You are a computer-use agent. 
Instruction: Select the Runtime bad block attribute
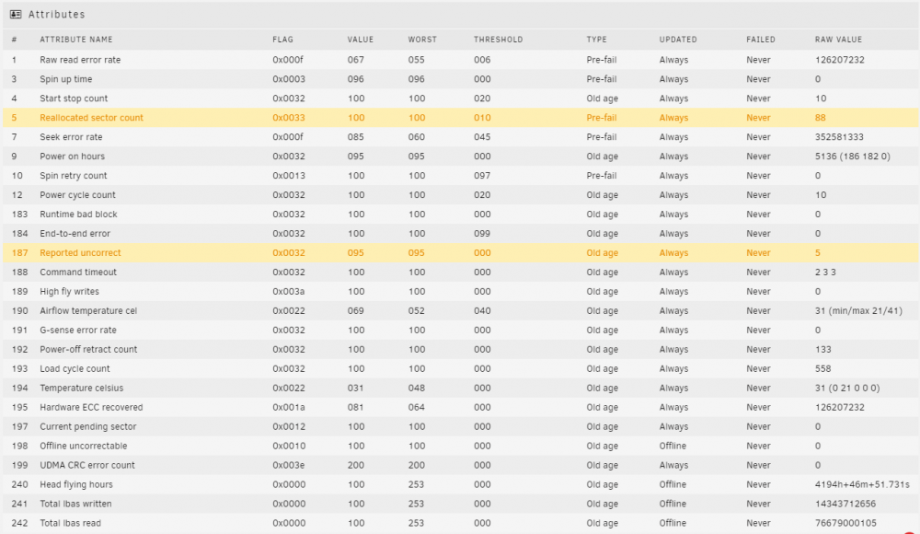point(78,215)
